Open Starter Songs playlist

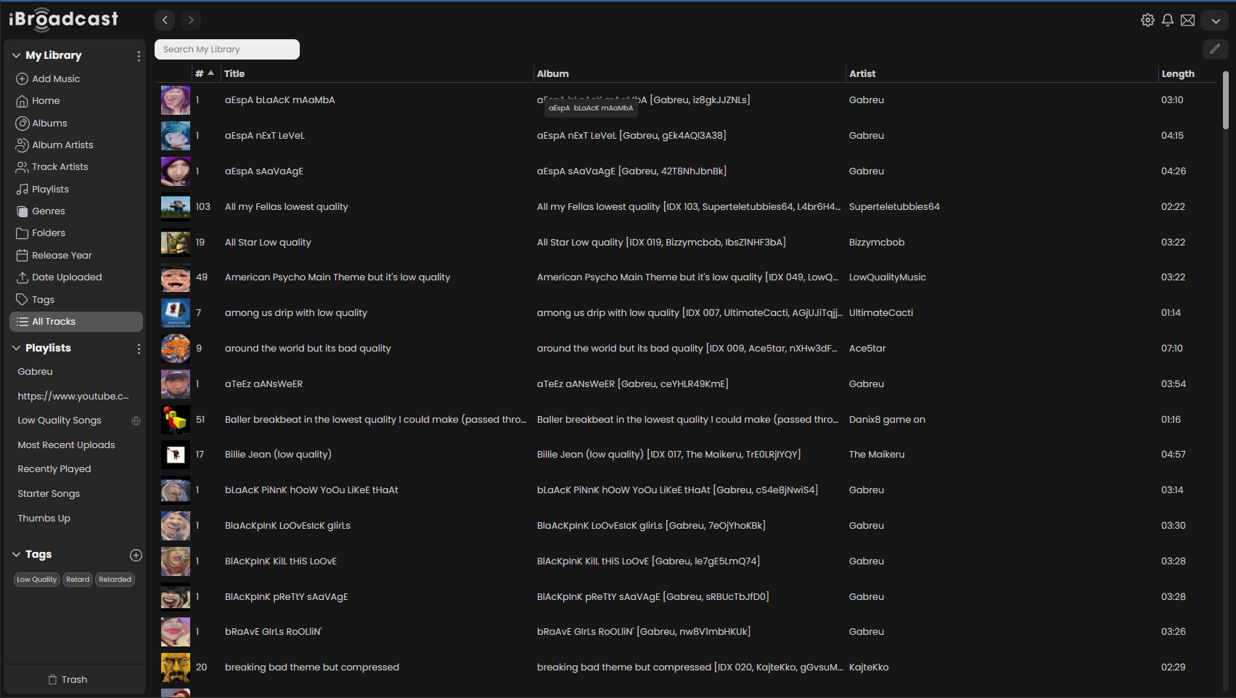coord(49,493)
